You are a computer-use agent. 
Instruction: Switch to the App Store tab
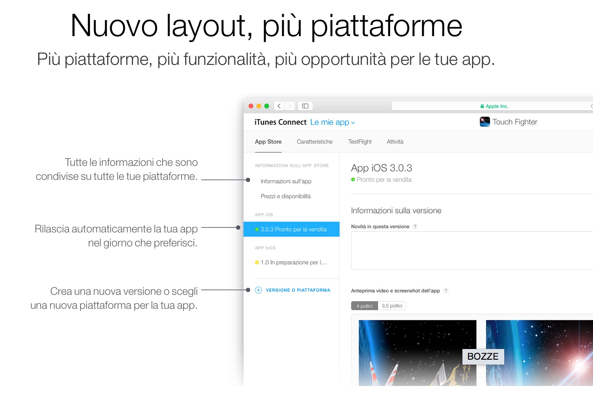point(268,142)
